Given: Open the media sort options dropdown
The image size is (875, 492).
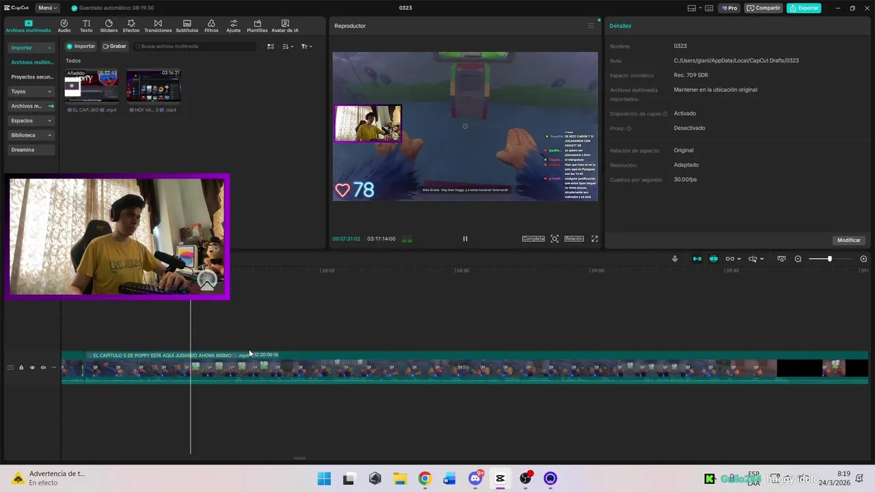Looking at the screenshot, I should tap(288, 46).
